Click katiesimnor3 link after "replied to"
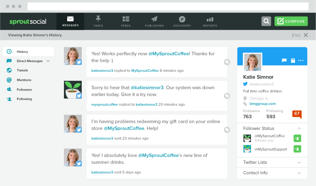 [x=146, y=104]
